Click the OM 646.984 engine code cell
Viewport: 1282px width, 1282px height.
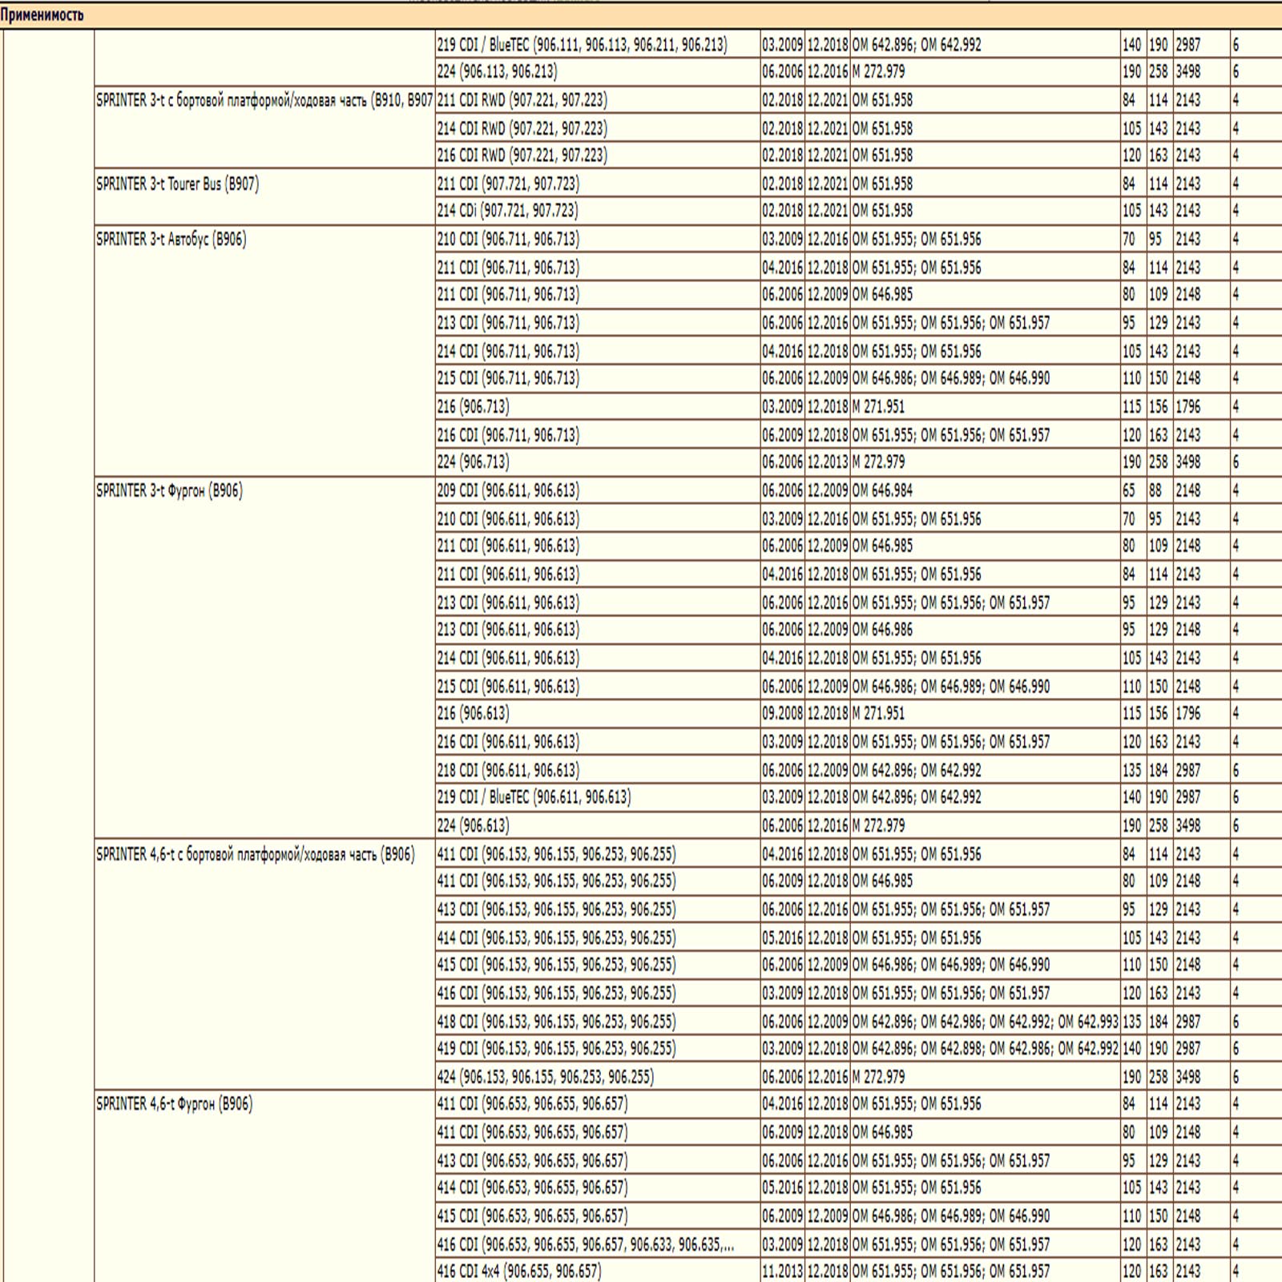[882, 490]
